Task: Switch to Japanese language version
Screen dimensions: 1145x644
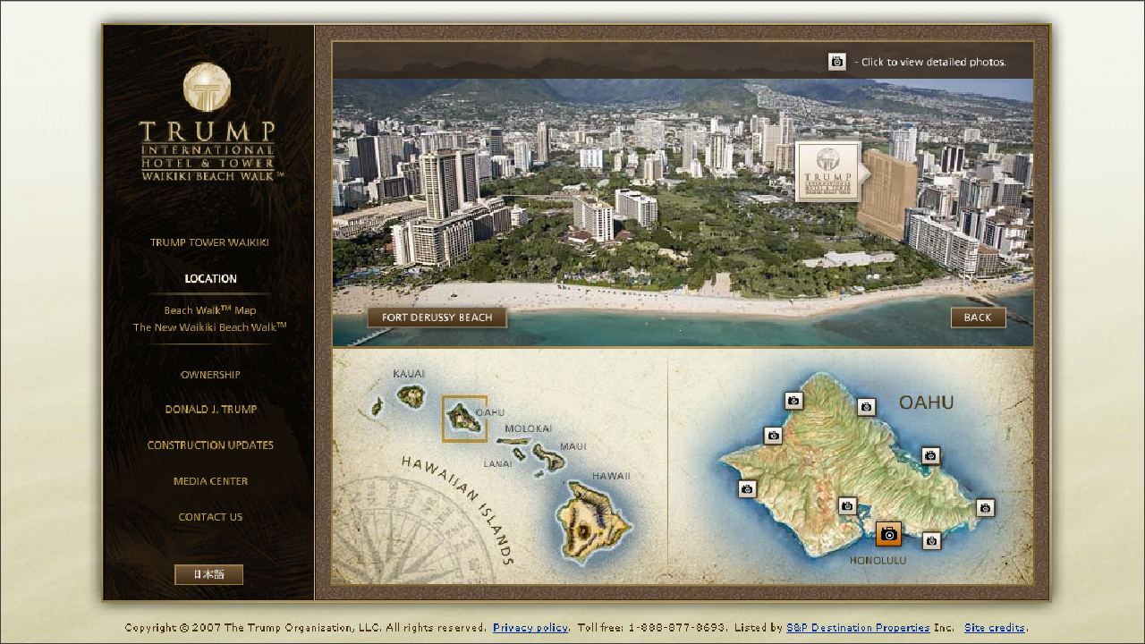Action: 208,574
